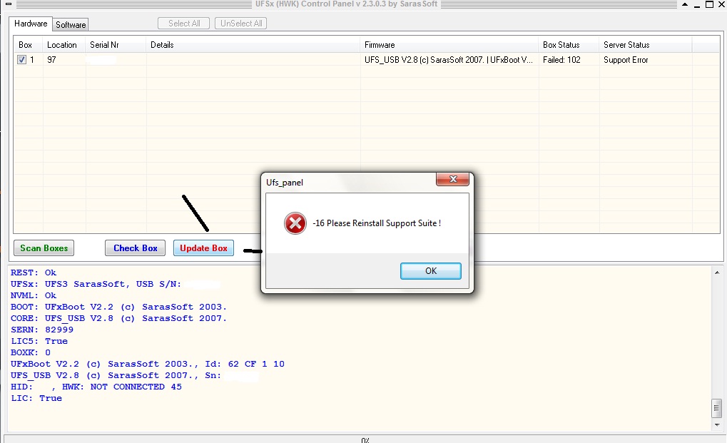This screenshot has width=727, height=443.
Task: Click log line 'NVML: Ok'
Action: pos(34,295)
